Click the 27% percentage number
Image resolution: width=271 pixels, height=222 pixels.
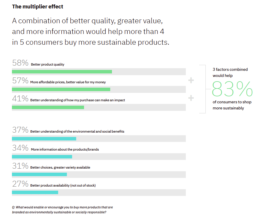20,184
